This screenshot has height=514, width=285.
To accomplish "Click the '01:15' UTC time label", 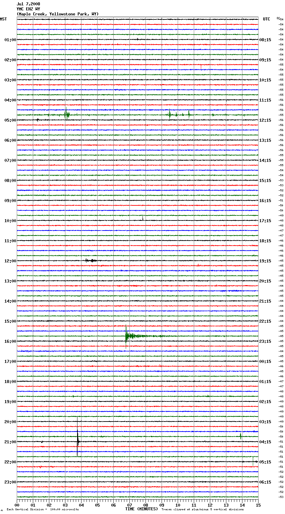I will click(x=265, y=382).
